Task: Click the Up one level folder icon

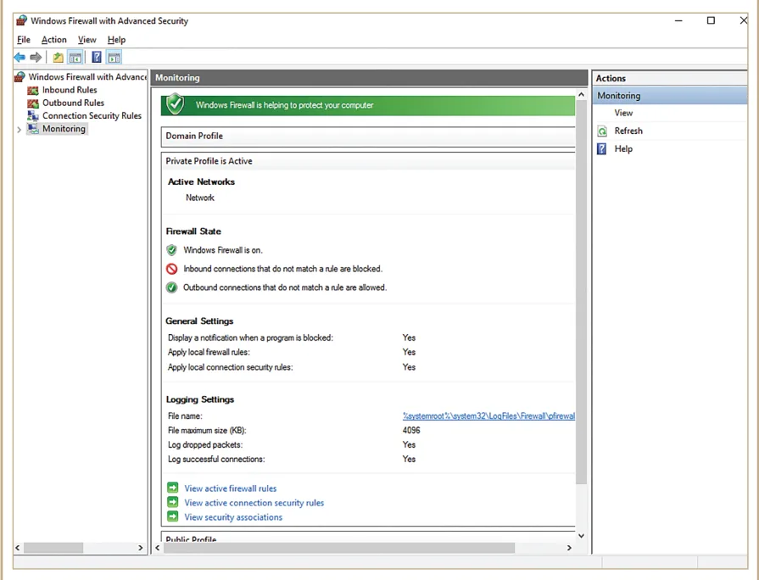Action: click(x=58, y=58)
